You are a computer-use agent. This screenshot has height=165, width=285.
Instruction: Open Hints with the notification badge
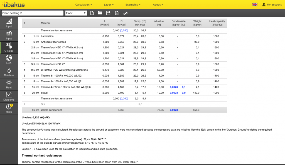pos(9,108)
